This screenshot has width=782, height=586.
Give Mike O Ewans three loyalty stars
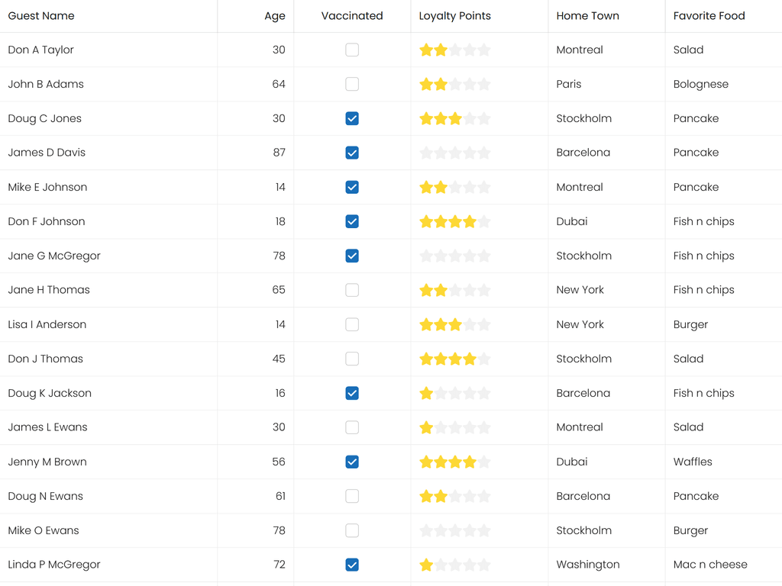click(x=455, y=531)
